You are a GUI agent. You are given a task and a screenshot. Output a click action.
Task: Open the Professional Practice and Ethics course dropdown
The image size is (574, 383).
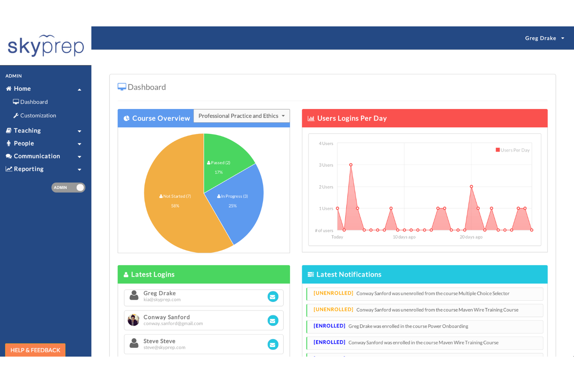(x=241, y=116)
